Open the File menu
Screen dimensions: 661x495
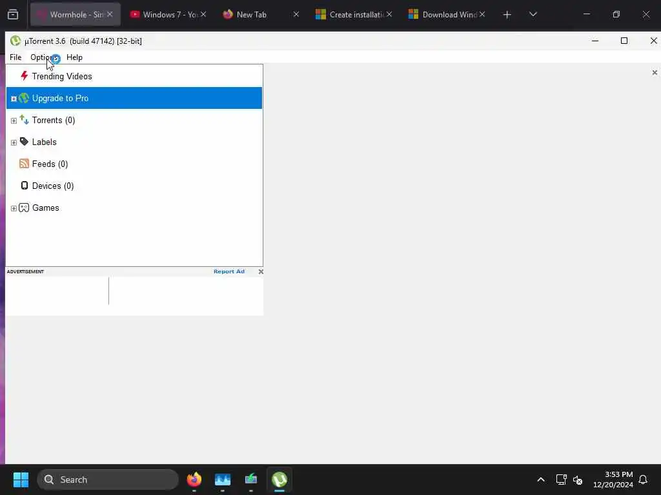15,57
